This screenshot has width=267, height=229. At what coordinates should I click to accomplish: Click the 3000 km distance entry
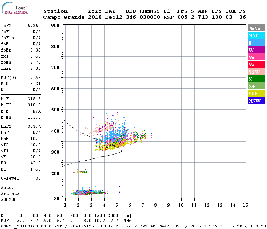pos(113,216)
